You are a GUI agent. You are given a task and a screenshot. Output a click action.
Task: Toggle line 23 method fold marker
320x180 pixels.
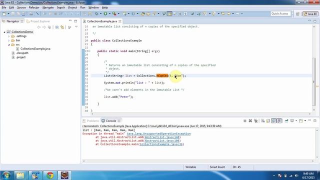click(89, 51)
